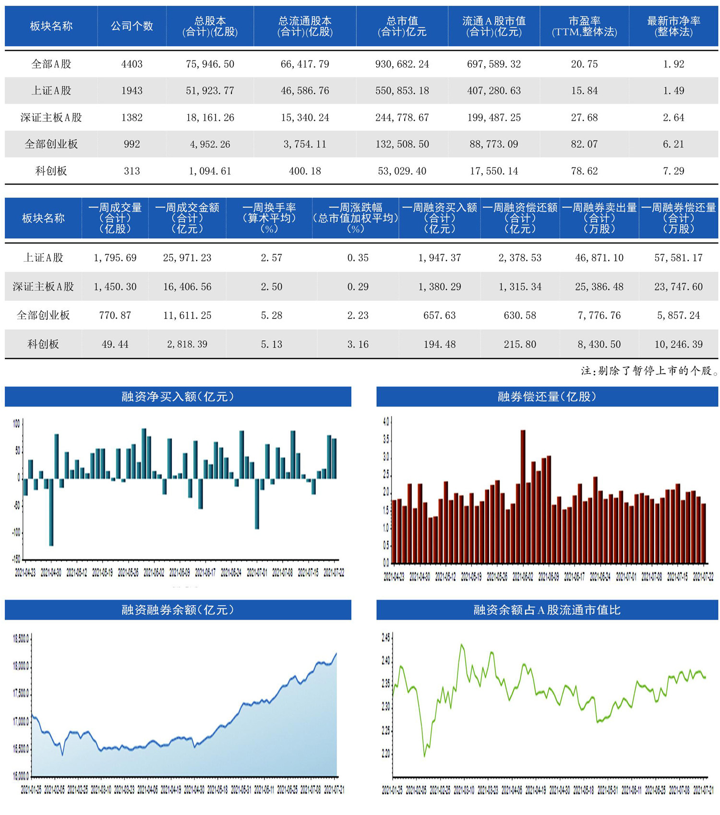Click the 公司个数 column header

coord(132,26)
